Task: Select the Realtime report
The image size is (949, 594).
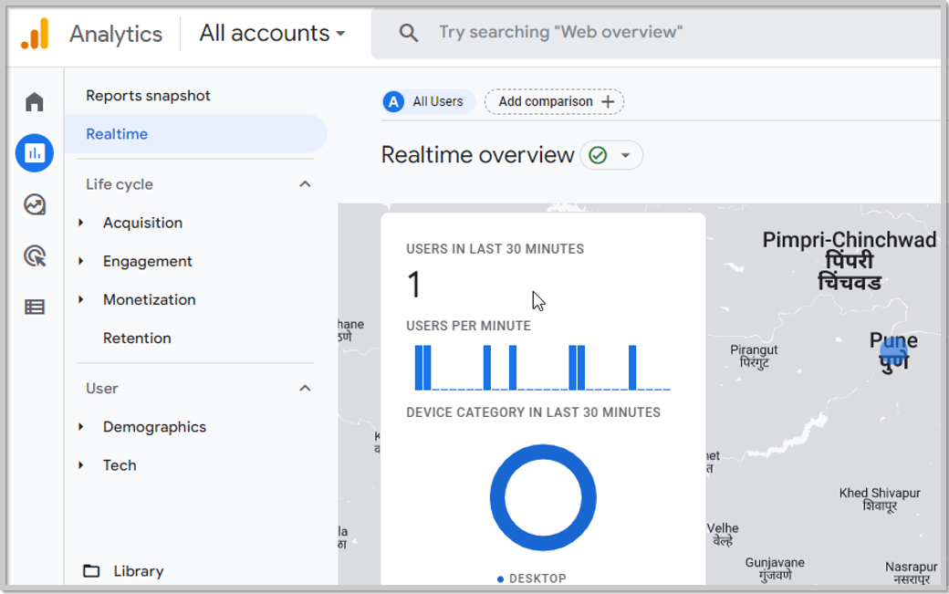Action: [195, 134]
